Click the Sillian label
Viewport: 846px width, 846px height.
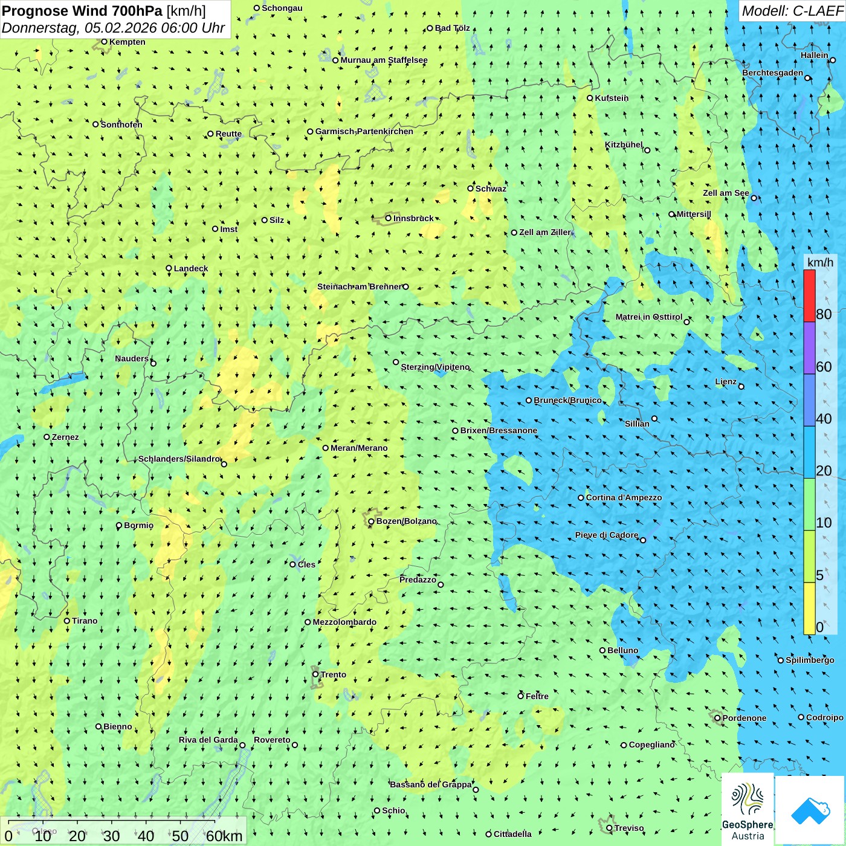tap(637, 424)
